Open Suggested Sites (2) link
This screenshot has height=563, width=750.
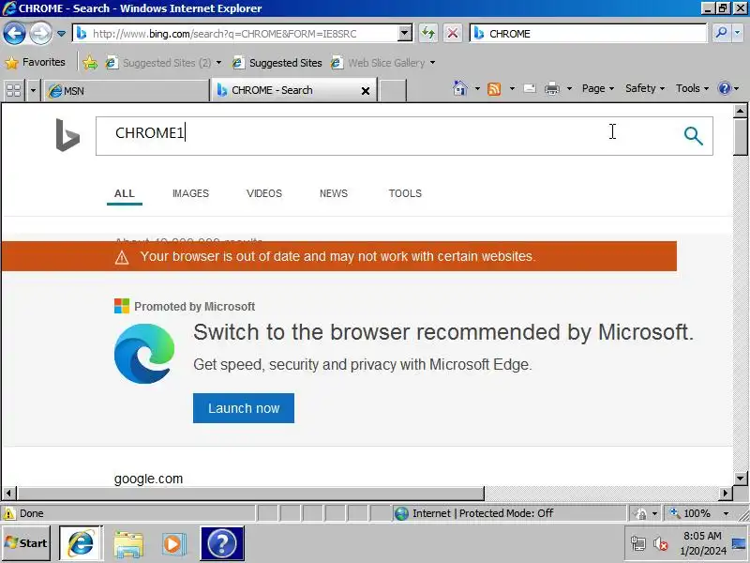(x=157, y=63)
